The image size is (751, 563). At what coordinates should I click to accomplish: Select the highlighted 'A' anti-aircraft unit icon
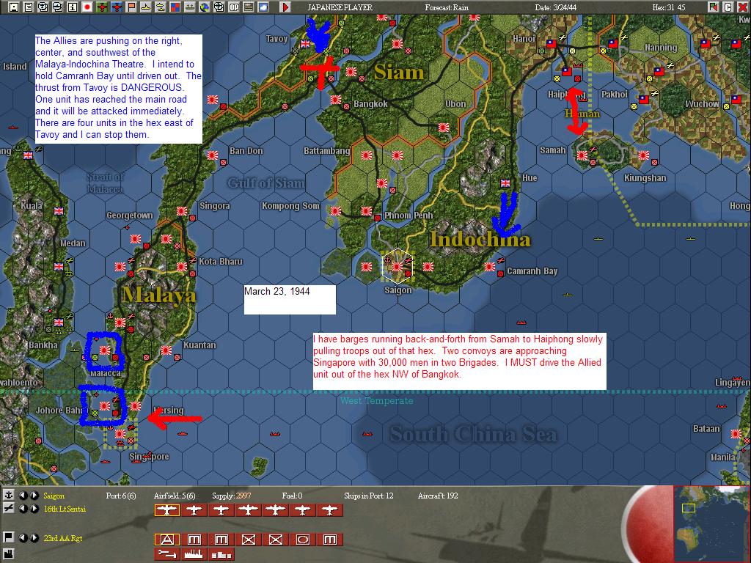tap(166, 540)
